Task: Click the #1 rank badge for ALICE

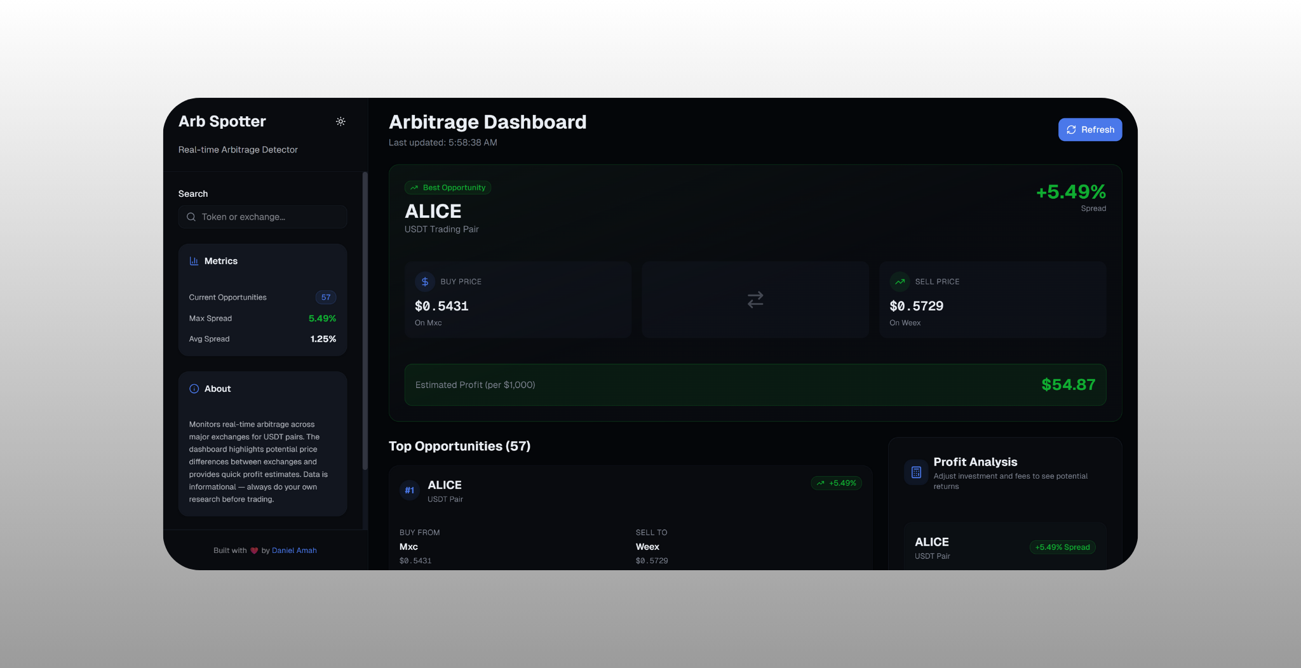Action: pyautogui.click(x=410, y=490)
